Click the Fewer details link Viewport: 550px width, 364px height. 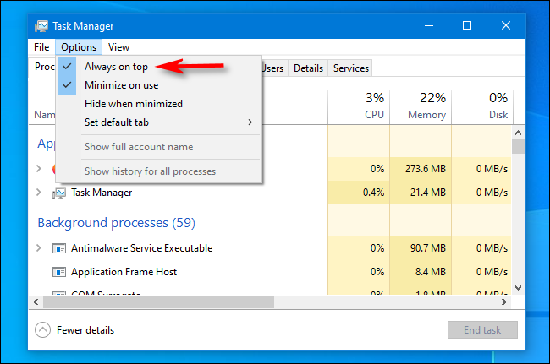[x=85, y=330]
